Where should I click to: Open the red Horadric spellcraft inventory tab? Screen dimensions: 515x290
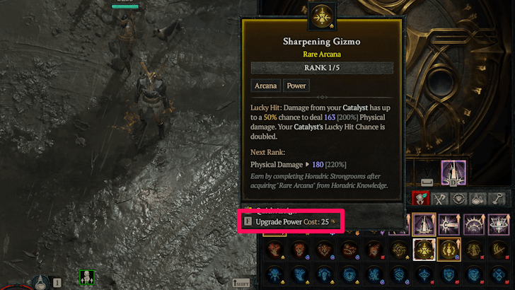pyautogui.click(x=420, y=198)
